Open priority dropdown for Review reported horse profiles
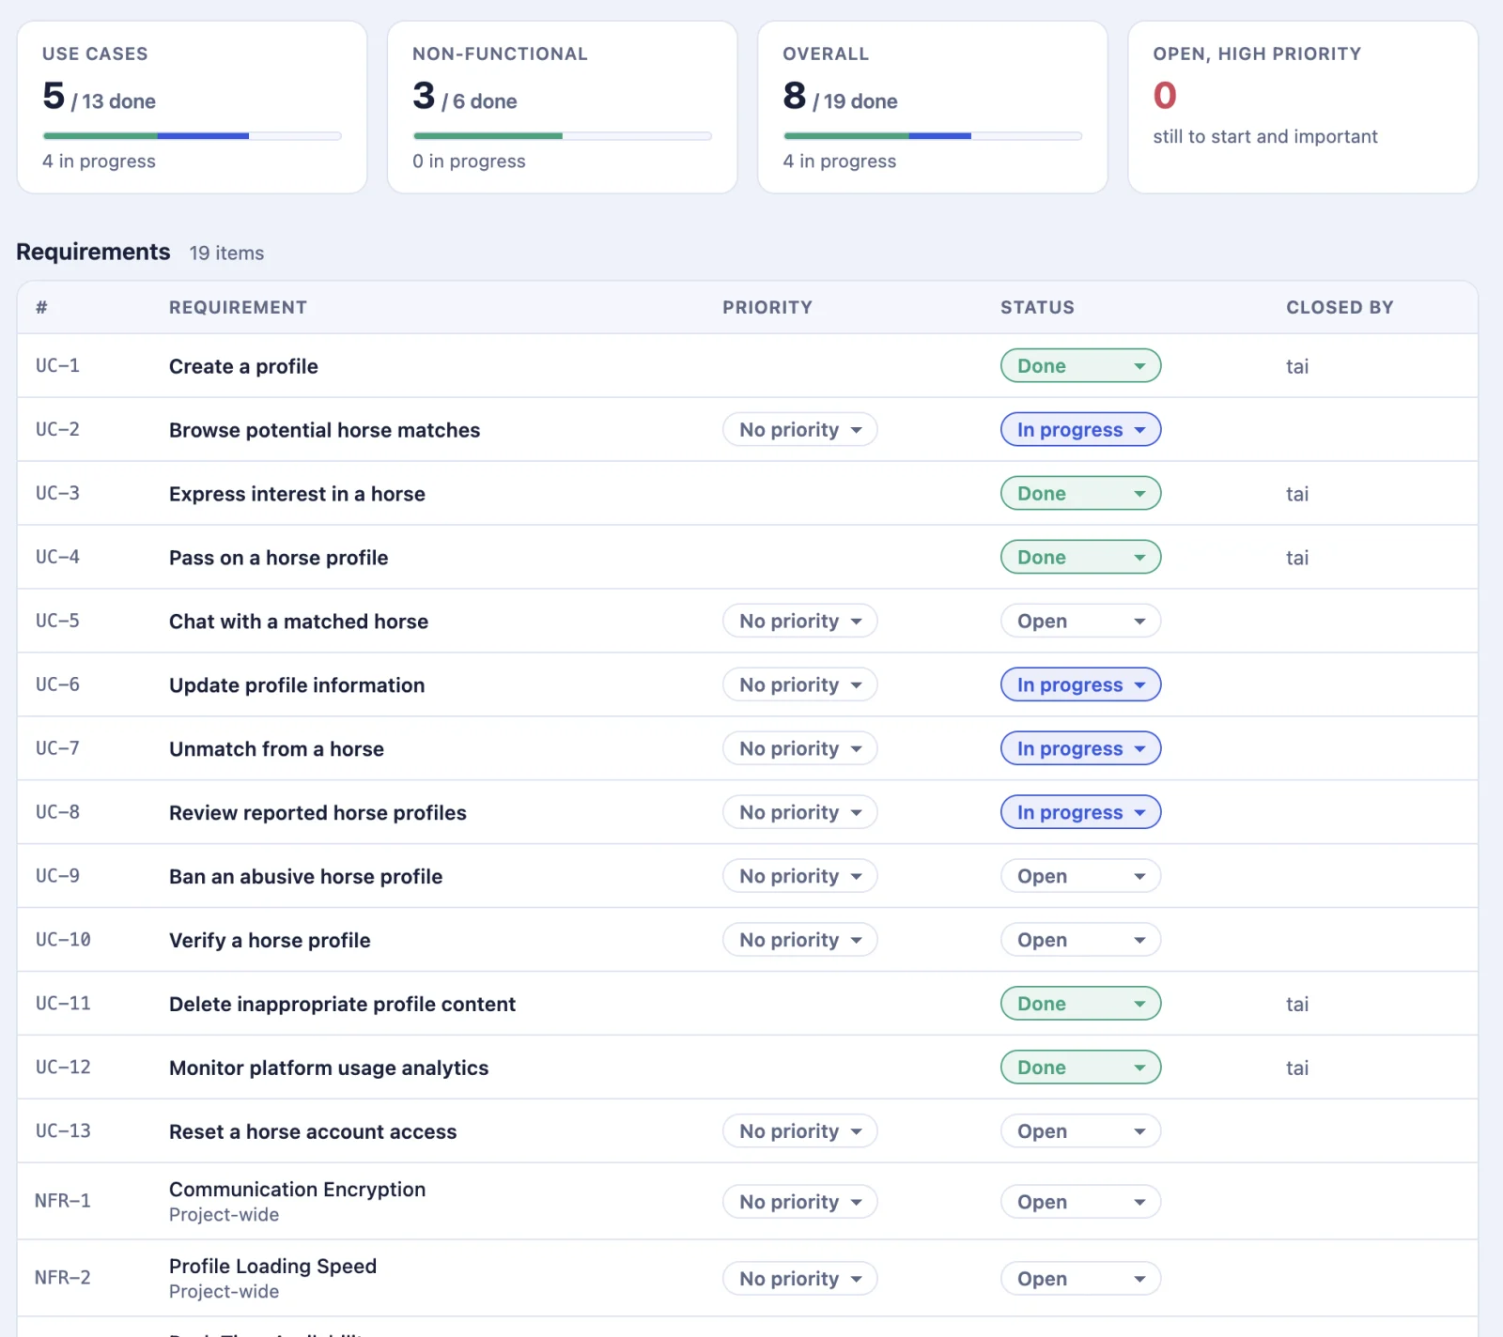1503x1337 pixels. click(799, 813)
